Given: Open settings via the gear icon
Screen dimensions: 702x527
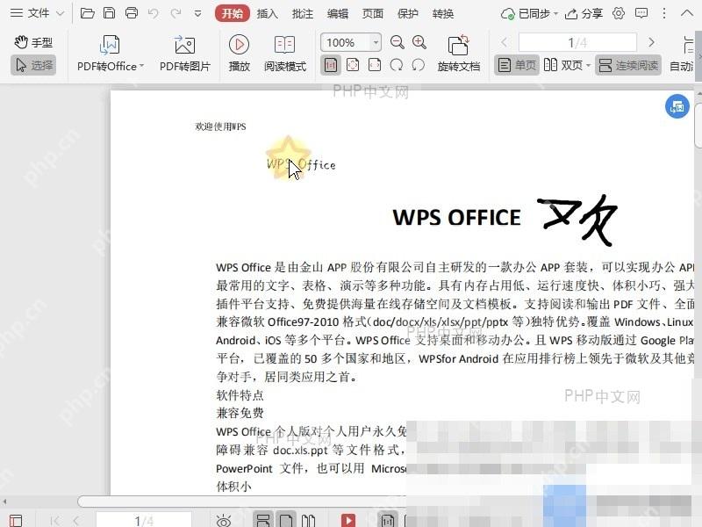Looking at the screenshot, I should (619, 13).
